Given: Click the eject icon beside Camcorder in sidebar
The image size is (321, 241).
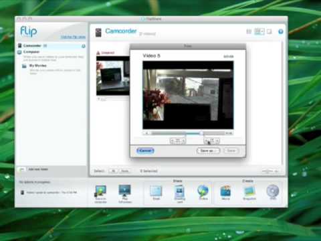Looking at the screenshot, I should tap(84, 46).
